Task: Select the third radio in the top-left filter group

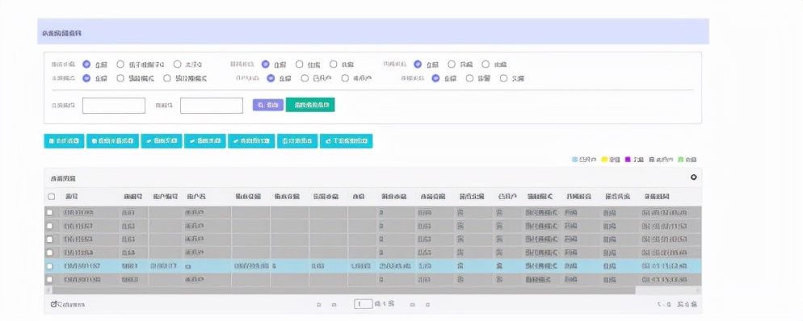Action: click(x=177, y=65)
